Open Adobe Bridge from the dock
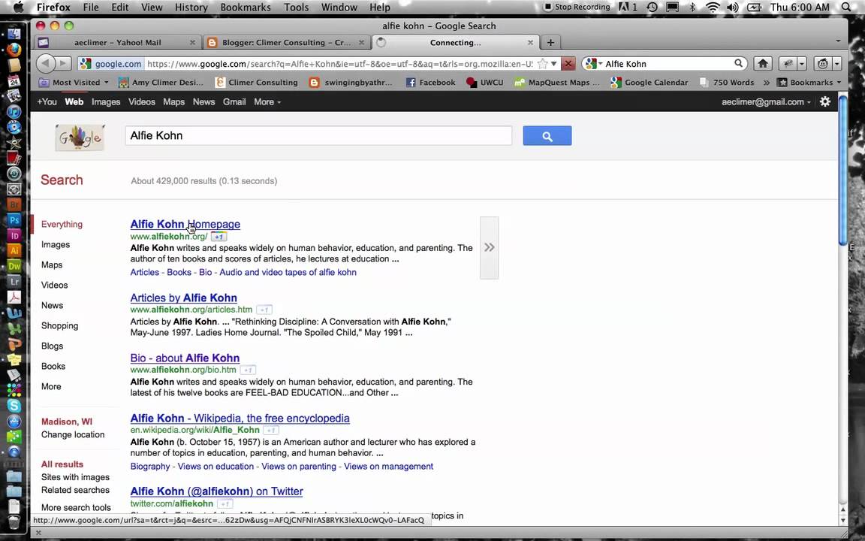 pos(14,204)
